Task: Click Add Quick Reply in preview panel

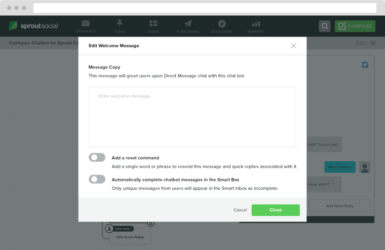Action: pyautogui.click(x=340, y=206)
